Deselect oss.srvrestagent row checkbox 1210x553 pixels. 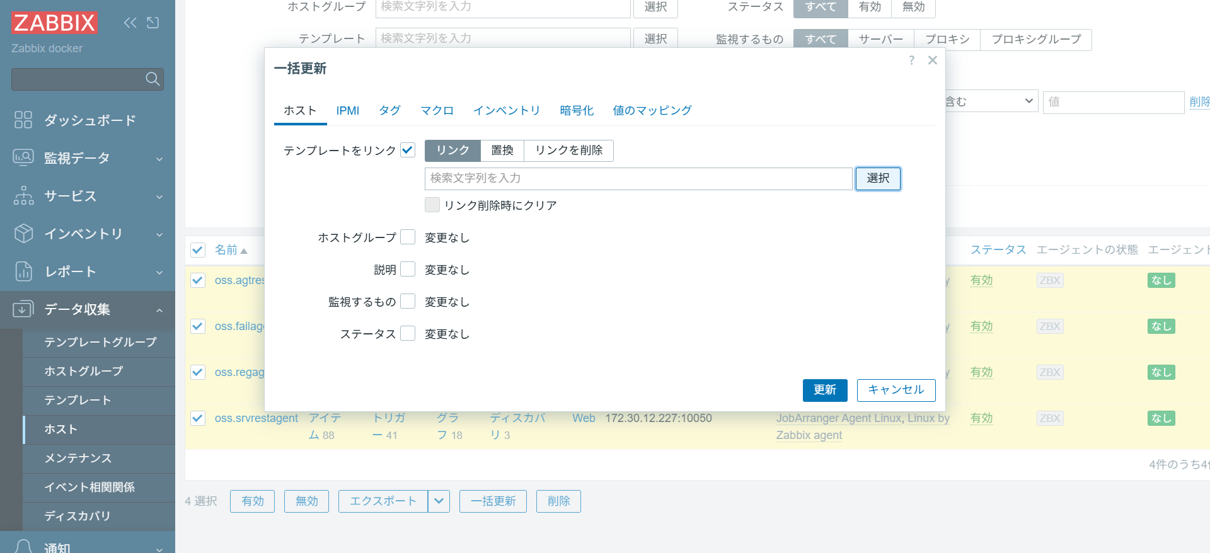tap(198, 418)
